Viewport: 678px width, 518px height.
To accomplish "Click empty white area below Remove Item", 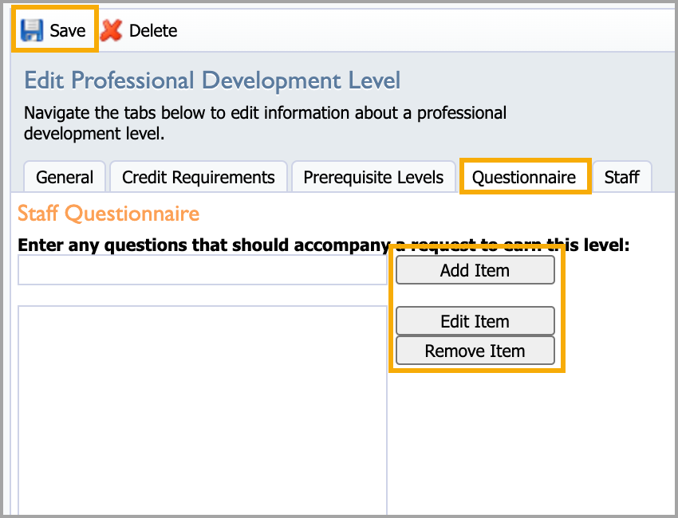I will click(x=532, y=441).
